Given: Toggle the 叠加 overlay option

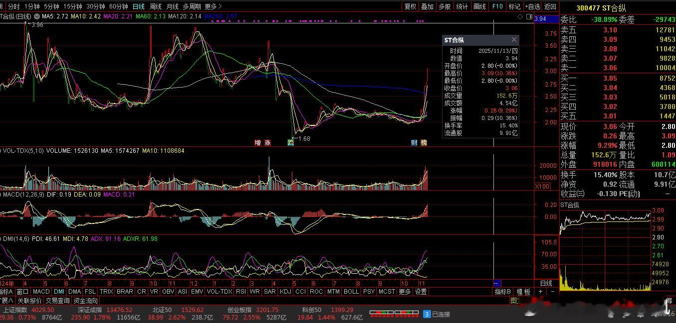Looking at the screenshot, I should click(427, 6).
